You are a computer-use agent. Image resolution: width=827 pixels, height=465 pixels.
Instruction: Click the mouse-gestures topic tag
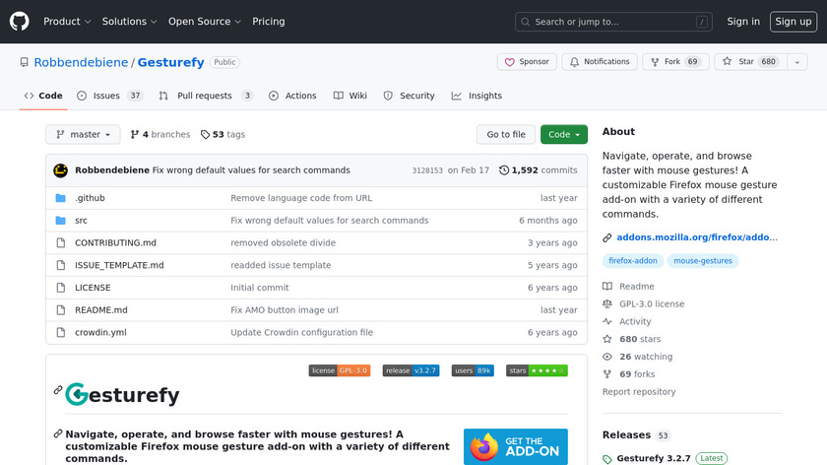[703, 261]
